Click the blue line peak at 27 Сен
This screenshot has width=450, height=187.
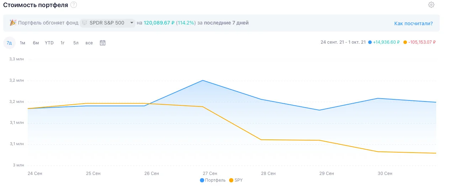pos(203,80)
